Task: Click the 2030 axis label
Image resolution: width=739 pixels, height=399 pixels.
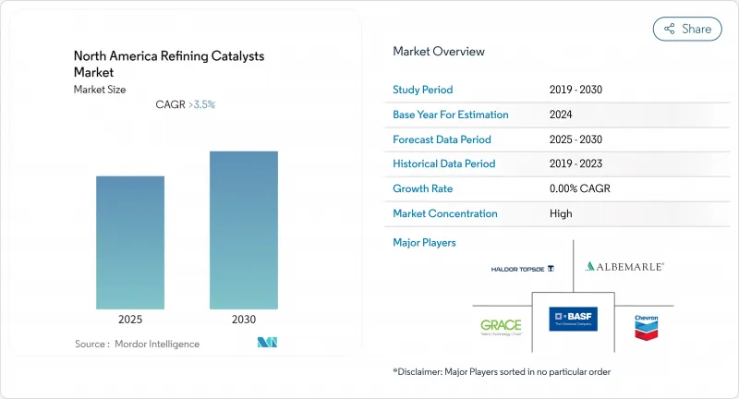Action: [244, 320]
